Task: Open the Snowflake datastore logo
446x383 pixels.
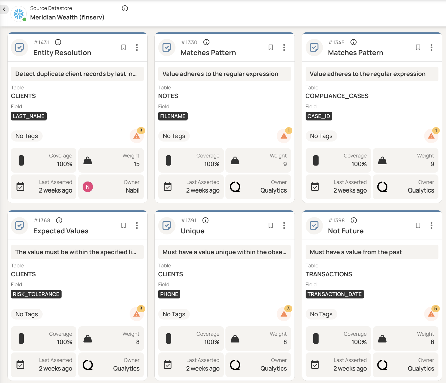Action: pos(19,14)
